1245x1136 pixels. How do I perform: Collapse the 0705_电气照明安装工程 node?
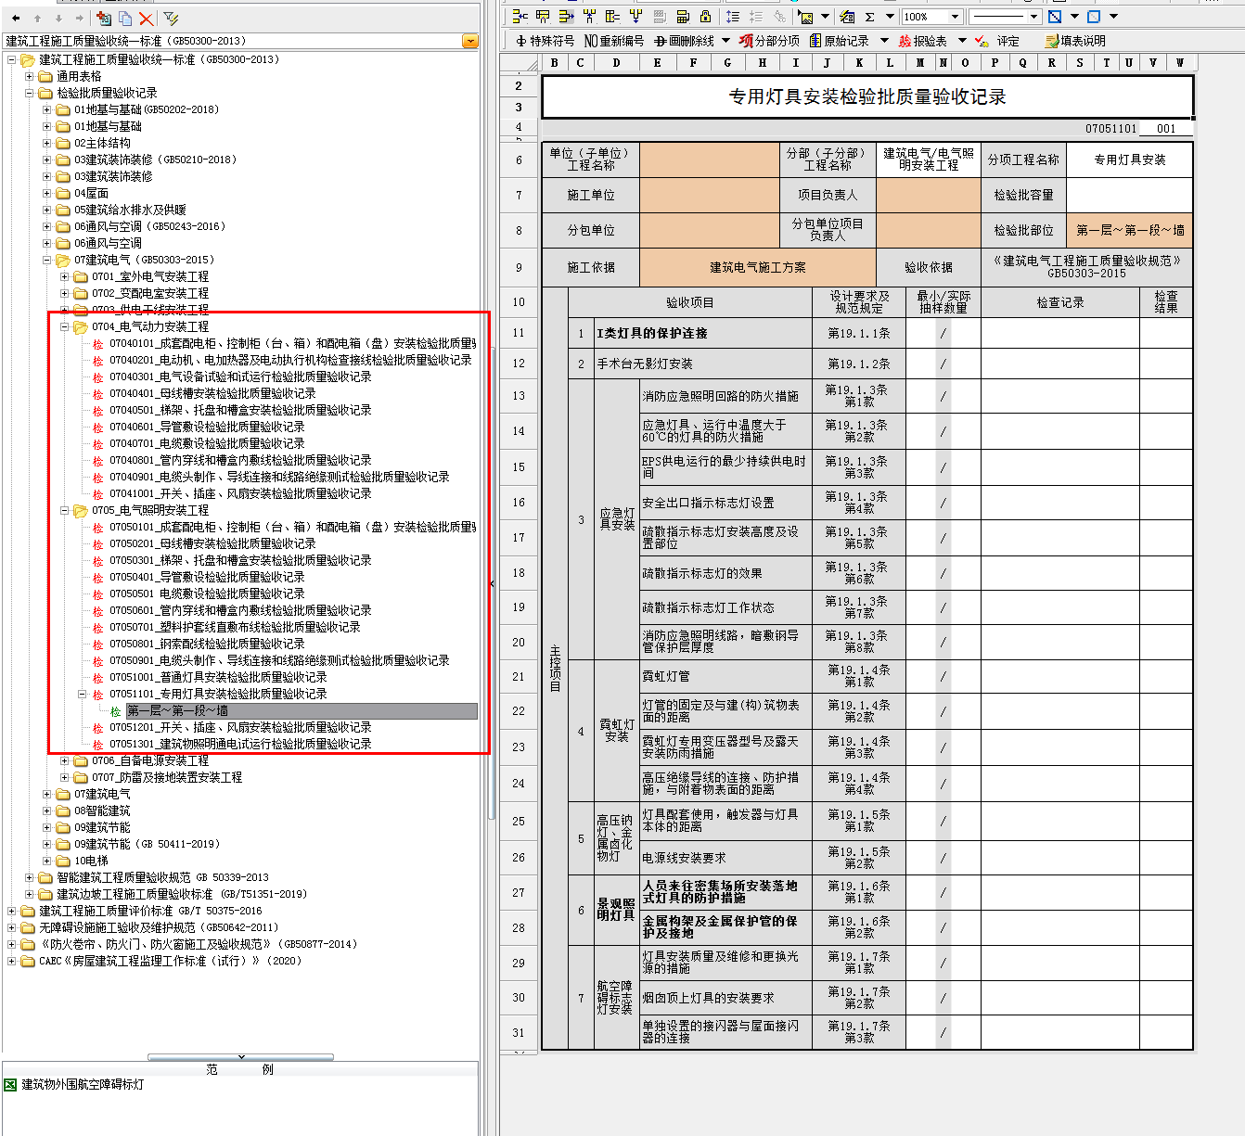(x=65, y=510)
